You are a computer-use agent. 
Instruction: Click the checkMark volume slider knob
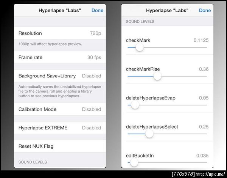[140, 47]
